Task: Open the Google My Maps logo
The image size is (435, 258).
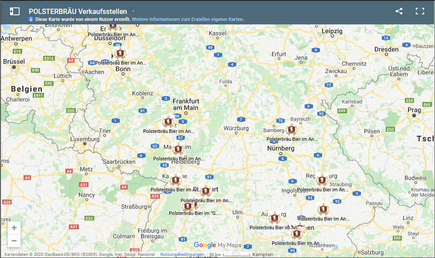Action: pyautogui.click(x=217, y=245)
